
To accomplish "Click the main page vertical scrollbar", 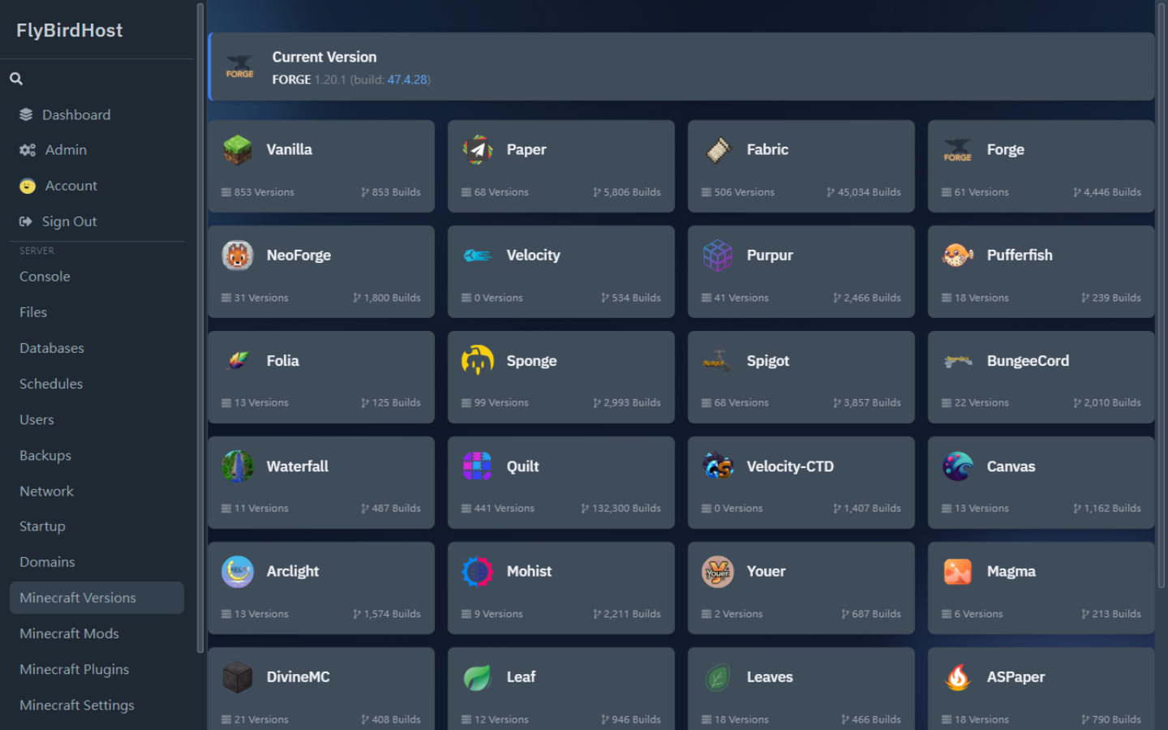I will tap(1162, 296).
